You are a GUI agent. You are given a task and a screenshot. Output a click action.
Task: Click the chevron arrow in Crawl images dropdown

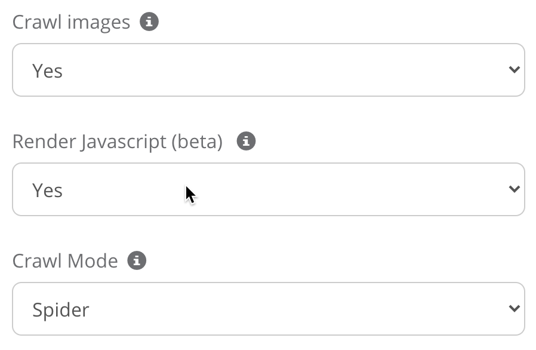(514, 70)
